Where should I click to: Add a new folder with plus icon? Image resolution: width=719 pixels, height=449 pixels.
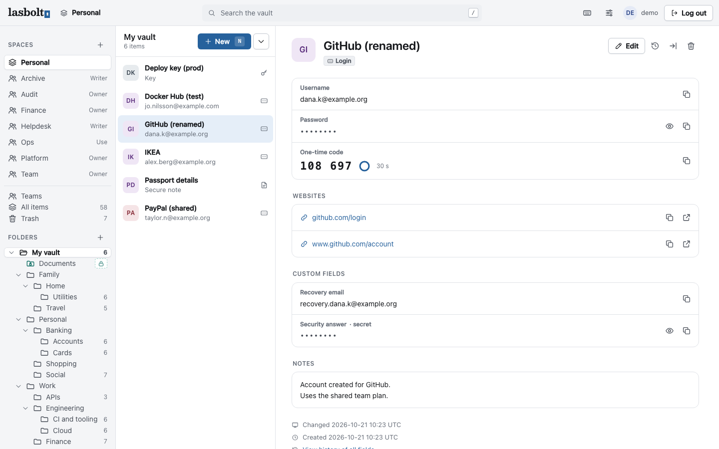point(100,237)
